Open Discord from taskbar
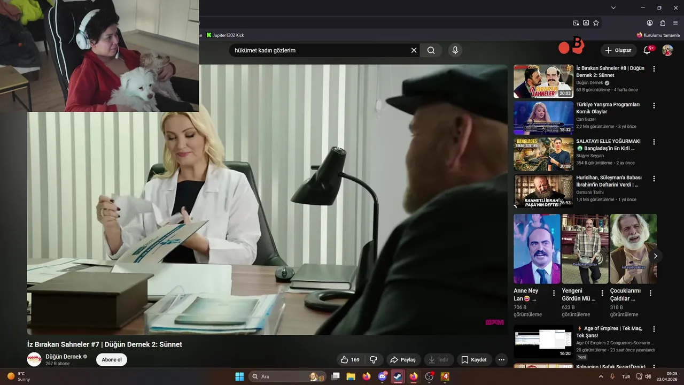 (382, 376)
